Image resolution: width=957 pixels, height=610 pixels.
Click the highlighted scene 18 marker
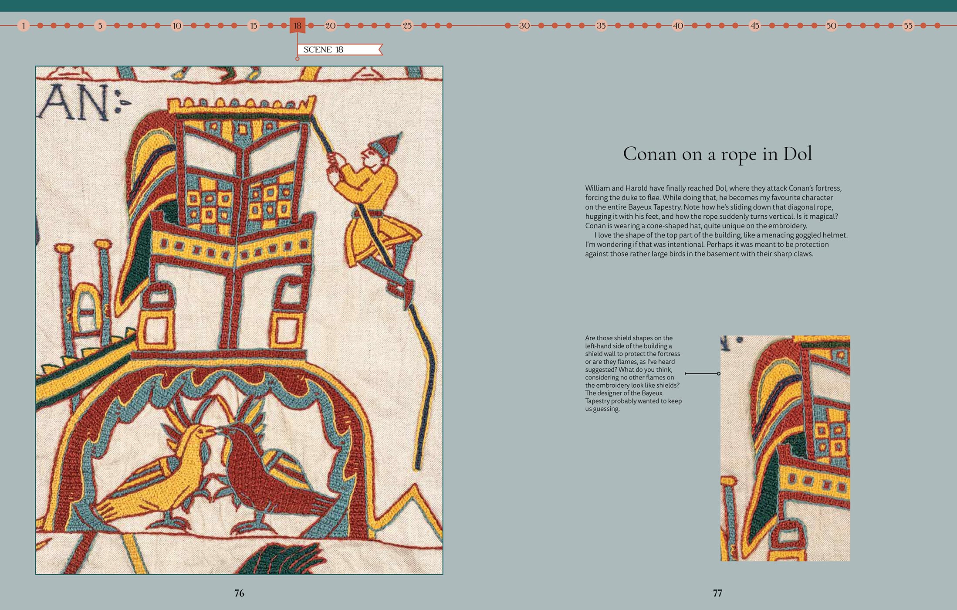pos(298,25)
